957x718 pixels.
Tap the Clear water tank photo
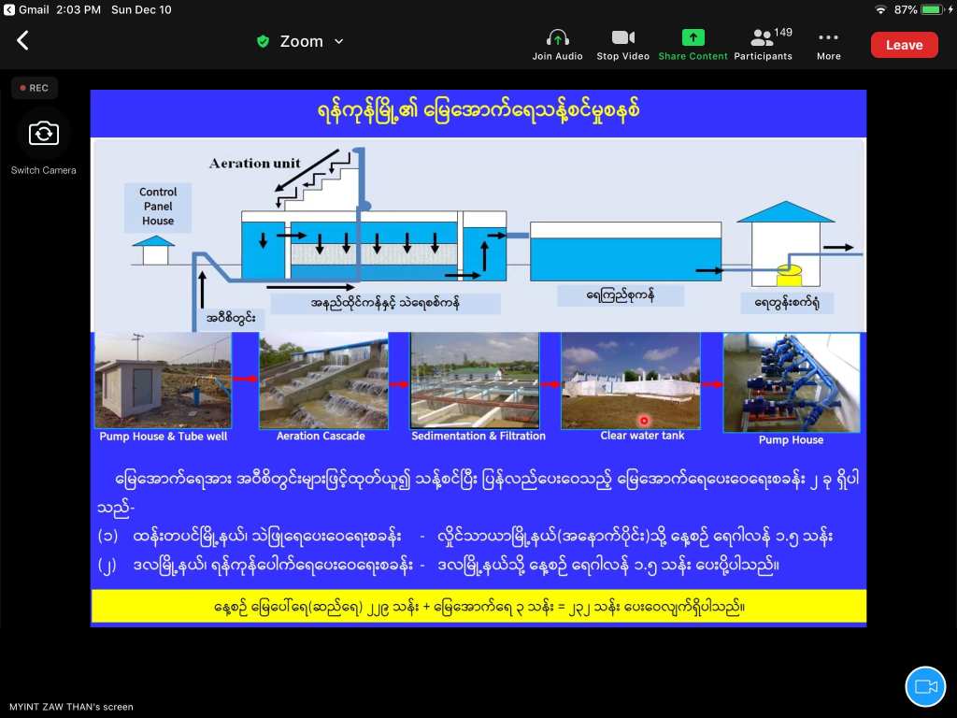630,381
